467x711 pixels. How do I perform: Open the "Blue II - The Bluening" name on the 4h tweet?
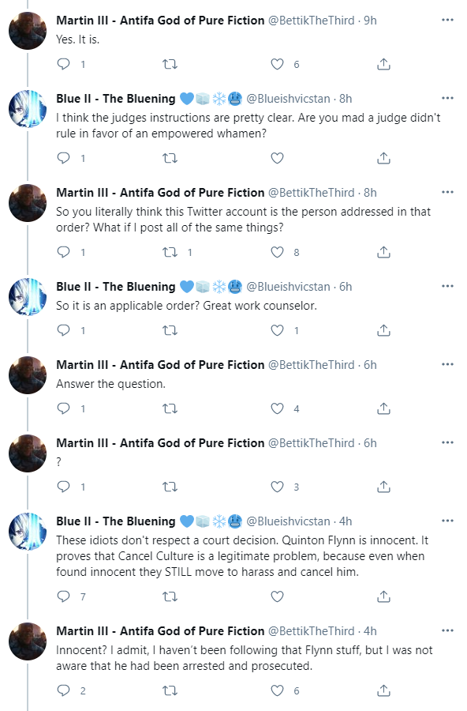[115, 521]
